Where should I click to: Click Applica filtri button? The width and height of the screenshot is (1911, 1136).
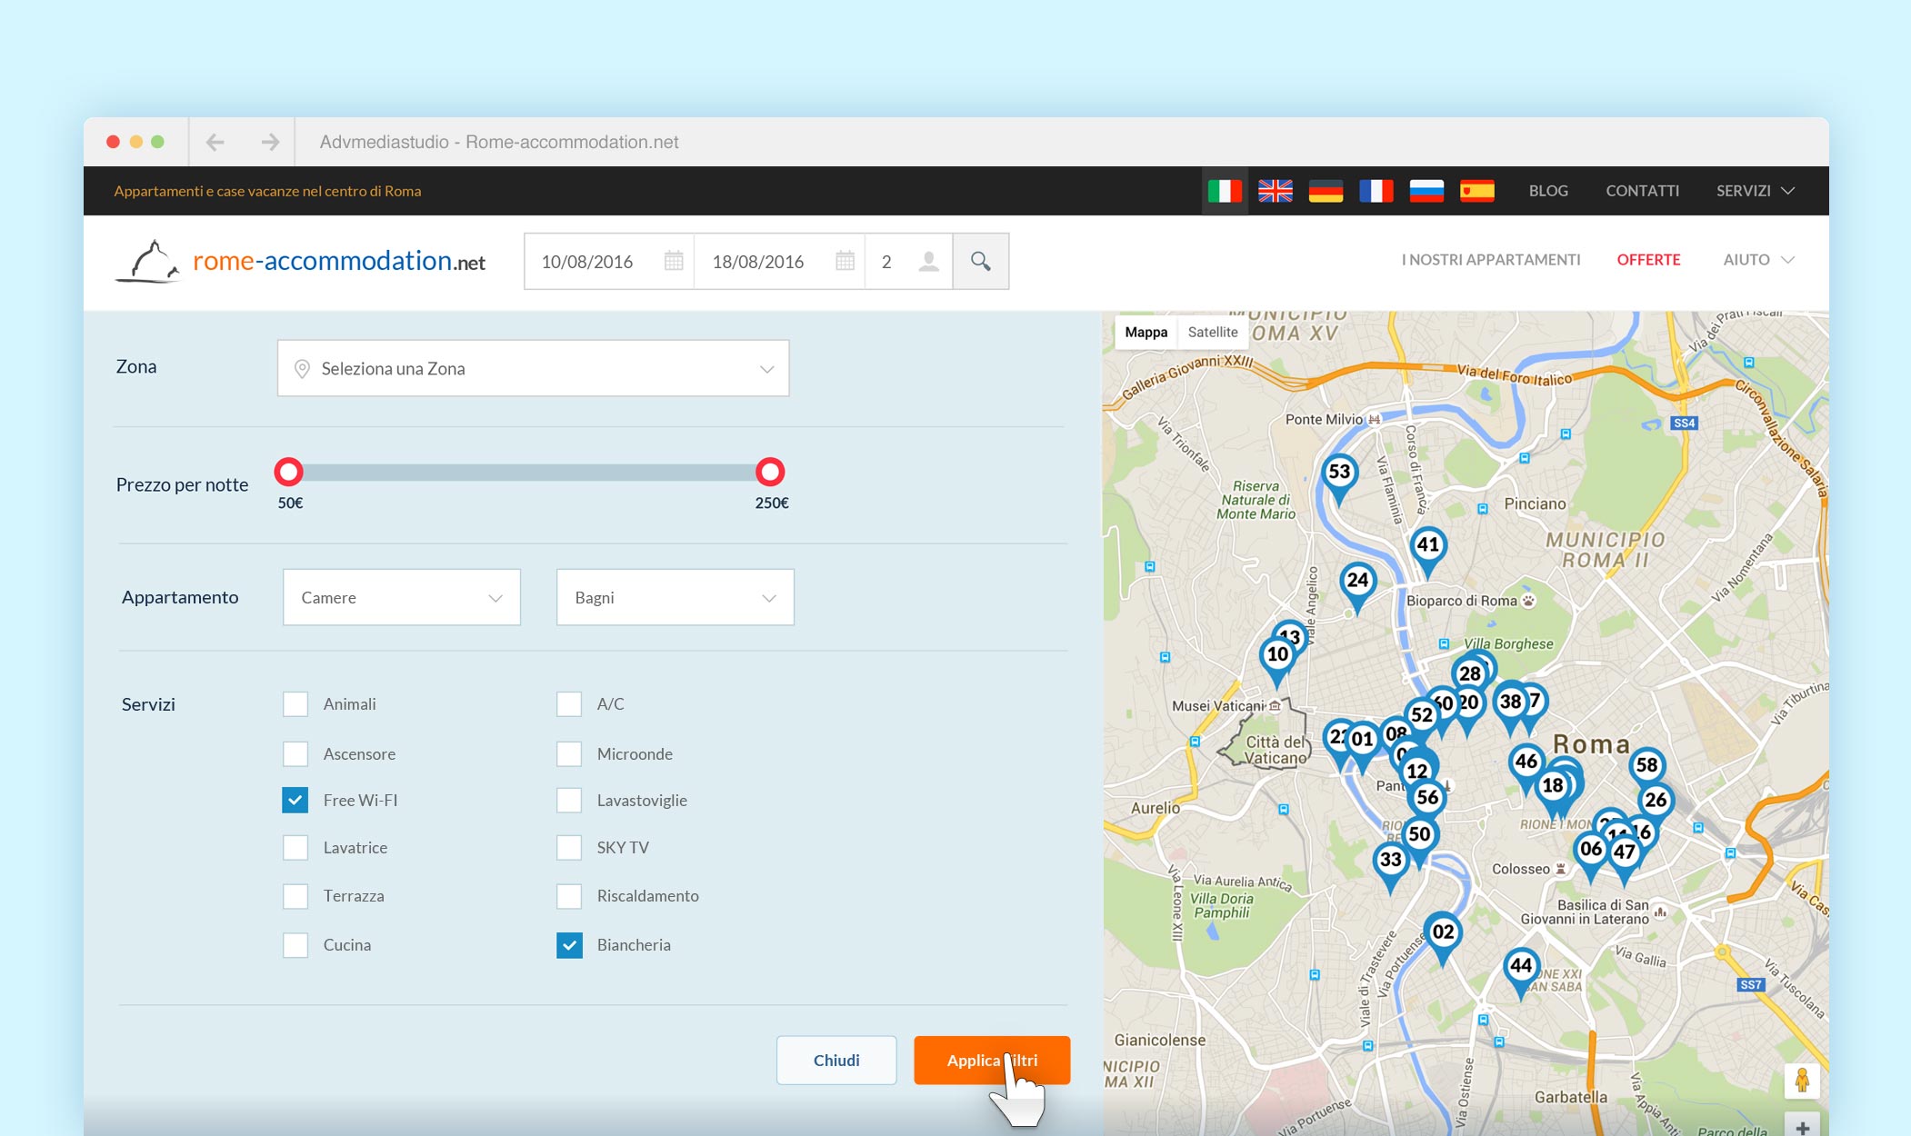992,1060
